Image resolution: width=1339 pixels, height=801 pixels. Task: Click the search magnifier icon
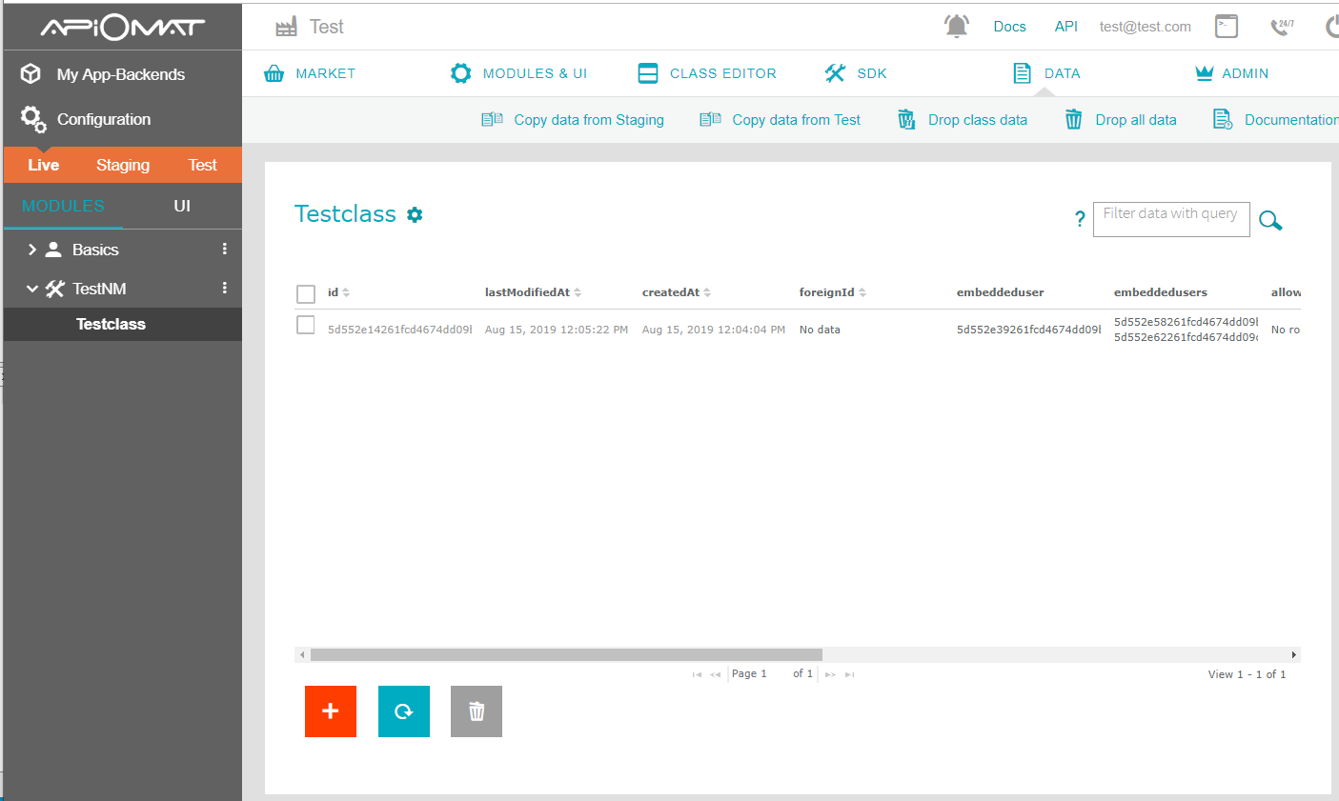[x=1270, y=221]
